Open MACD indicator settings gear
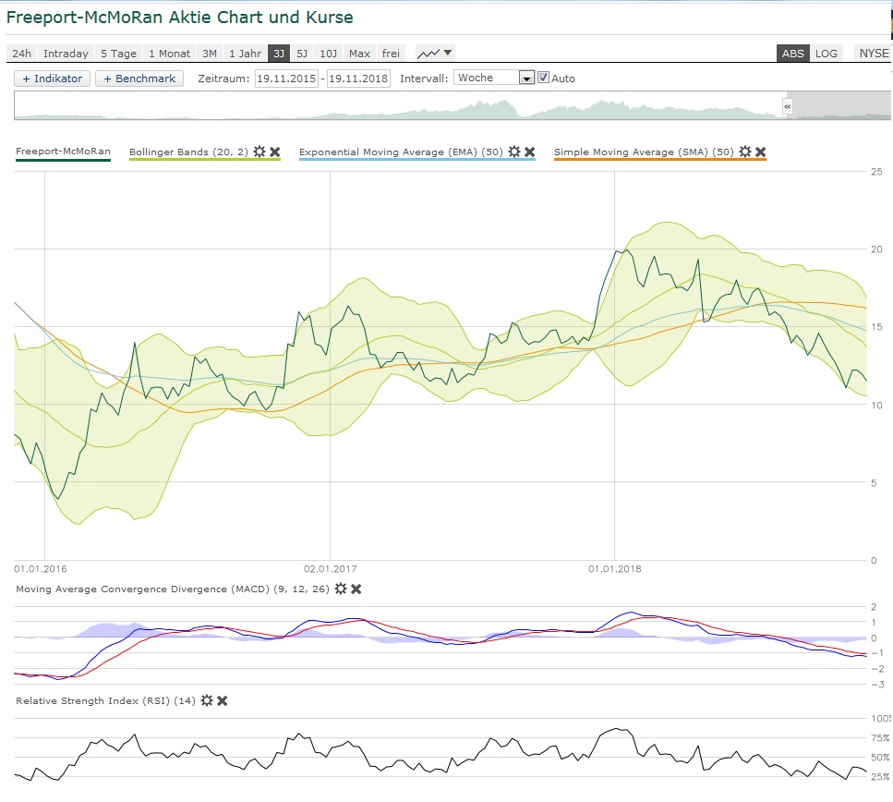This screenshot has width=893, height=802. (341, 589)
